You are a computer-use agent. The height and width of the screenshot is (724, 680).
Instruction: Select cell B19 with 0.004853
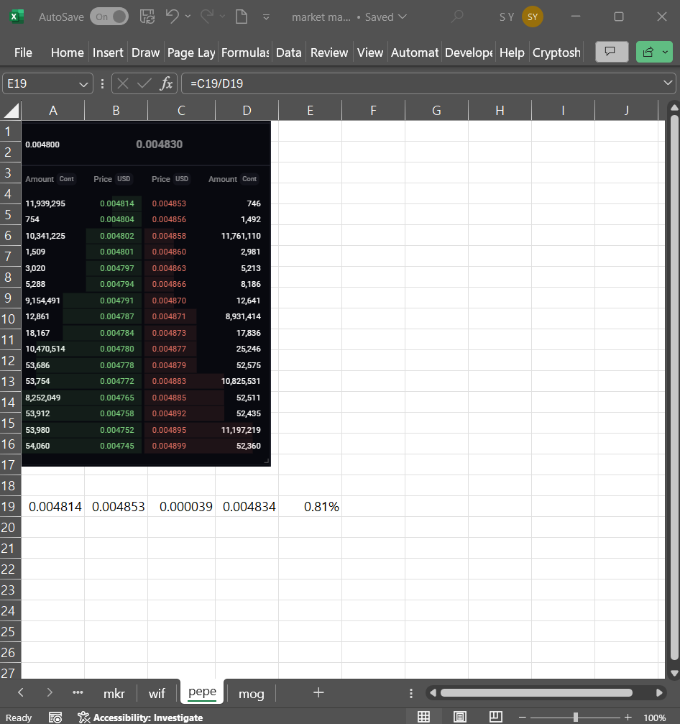click(116, 507)
